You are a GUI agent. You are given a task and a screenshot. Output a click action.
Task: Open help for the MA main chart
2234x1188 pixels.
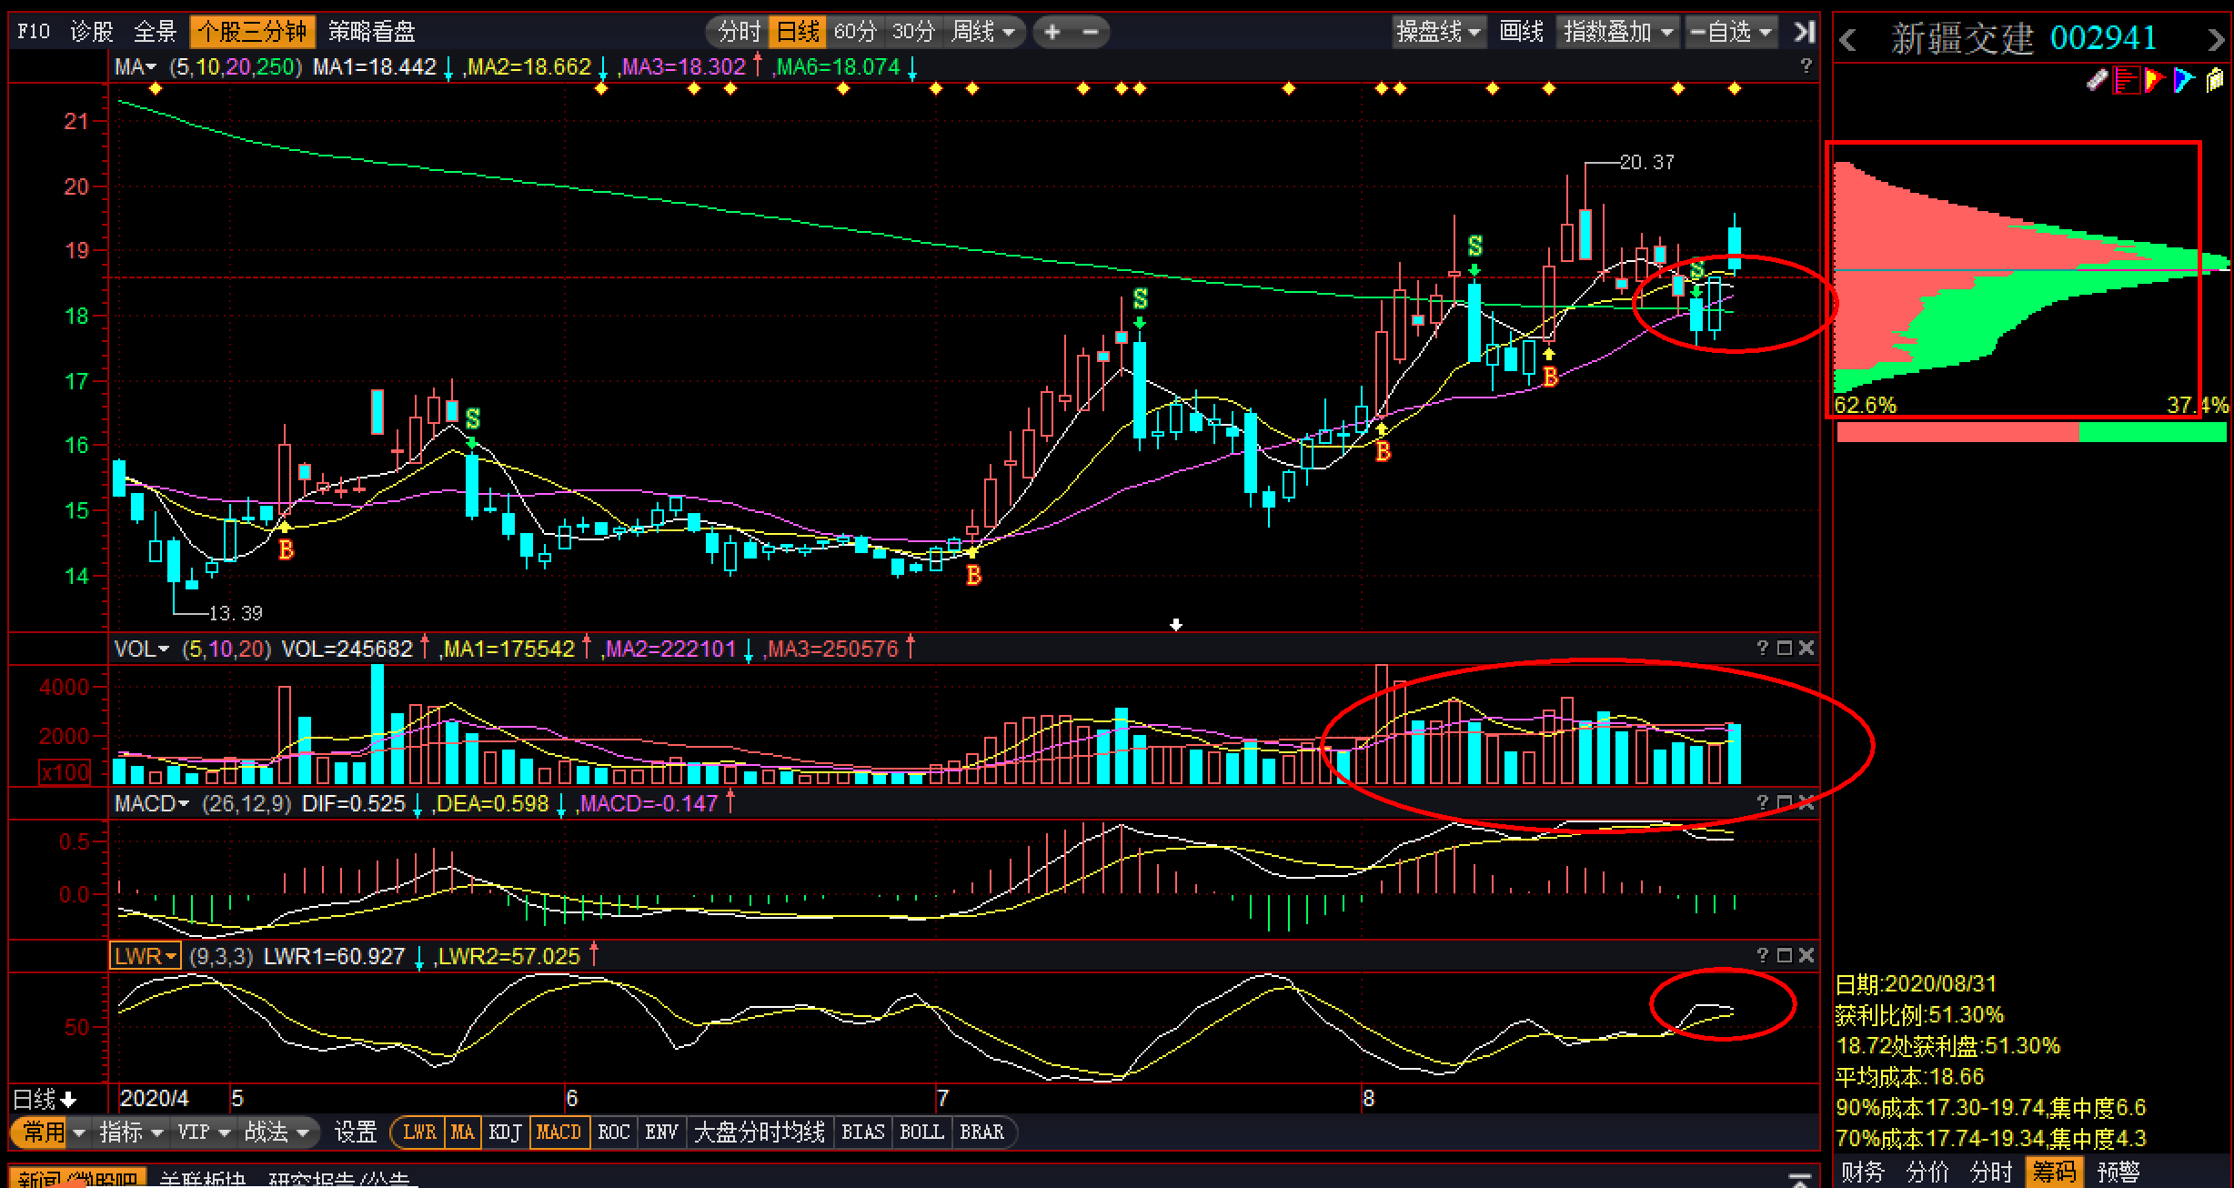[x=1806, y=66]
